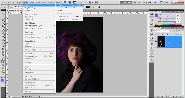Open the blending mode Normal dropdown
This screenshot has height=98, width=185.
(x=163, y=31)
